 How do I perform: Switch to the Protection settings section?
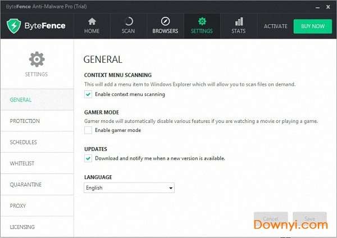click(25, 121)
